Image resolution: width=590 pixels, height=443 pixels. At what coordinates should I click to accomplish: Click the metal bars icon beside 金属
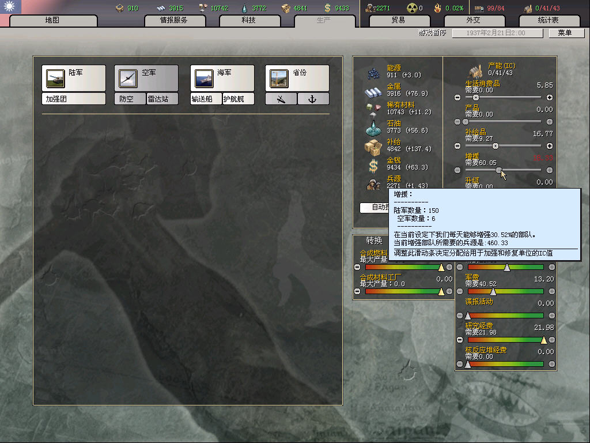(373, 92)
